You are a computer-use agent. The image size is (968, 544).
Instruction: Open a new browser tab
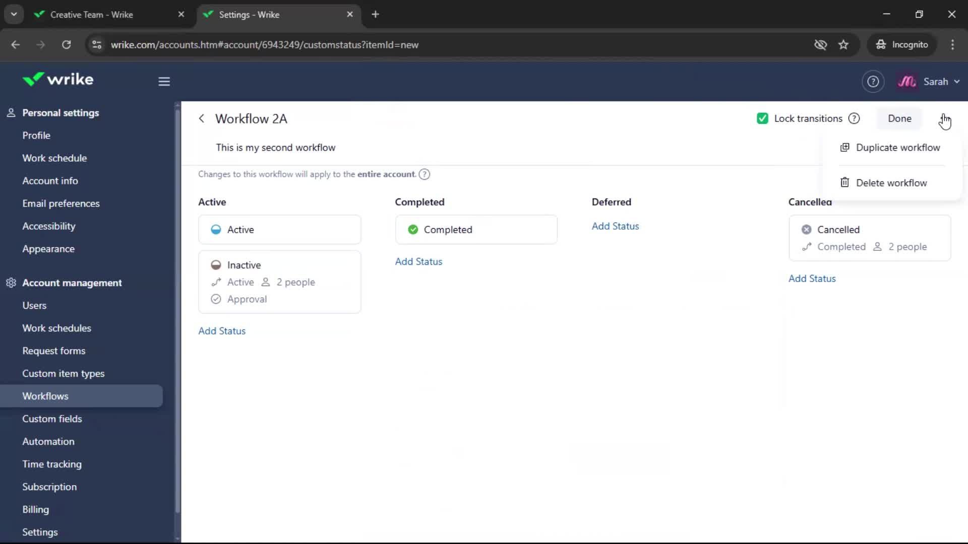[x=375, y=15]
